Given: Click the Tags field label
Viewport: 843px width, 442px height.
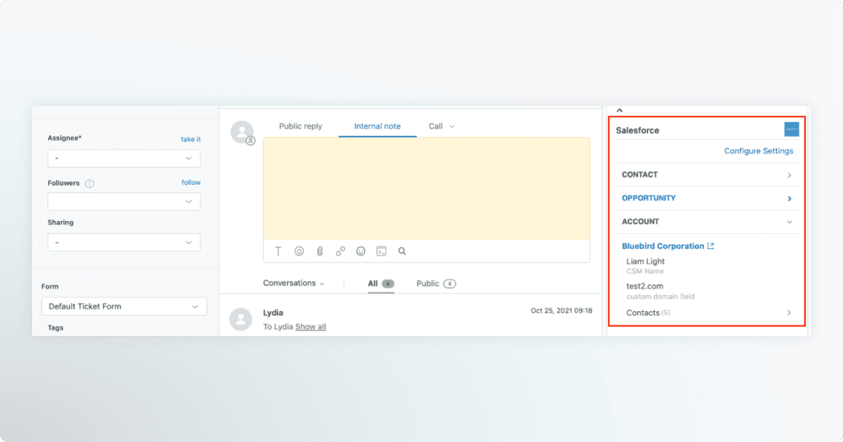Looking at the screenshot, I should click(x=56, y=328).
